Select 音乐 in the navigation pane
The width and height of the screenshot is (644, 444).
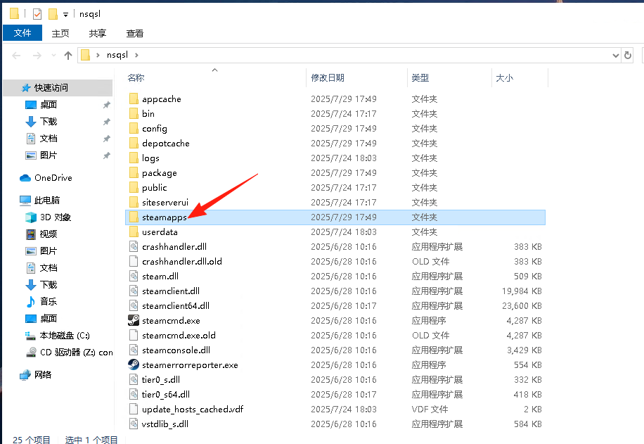(x=49, y=301)
